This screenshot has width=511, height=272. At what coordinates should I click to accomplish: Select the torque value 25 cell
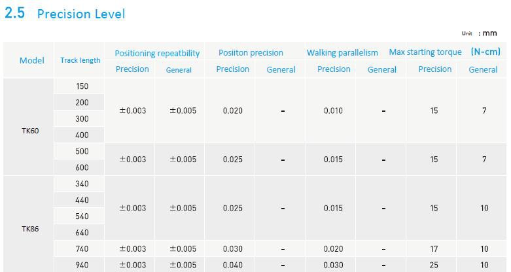coord(434,265)
